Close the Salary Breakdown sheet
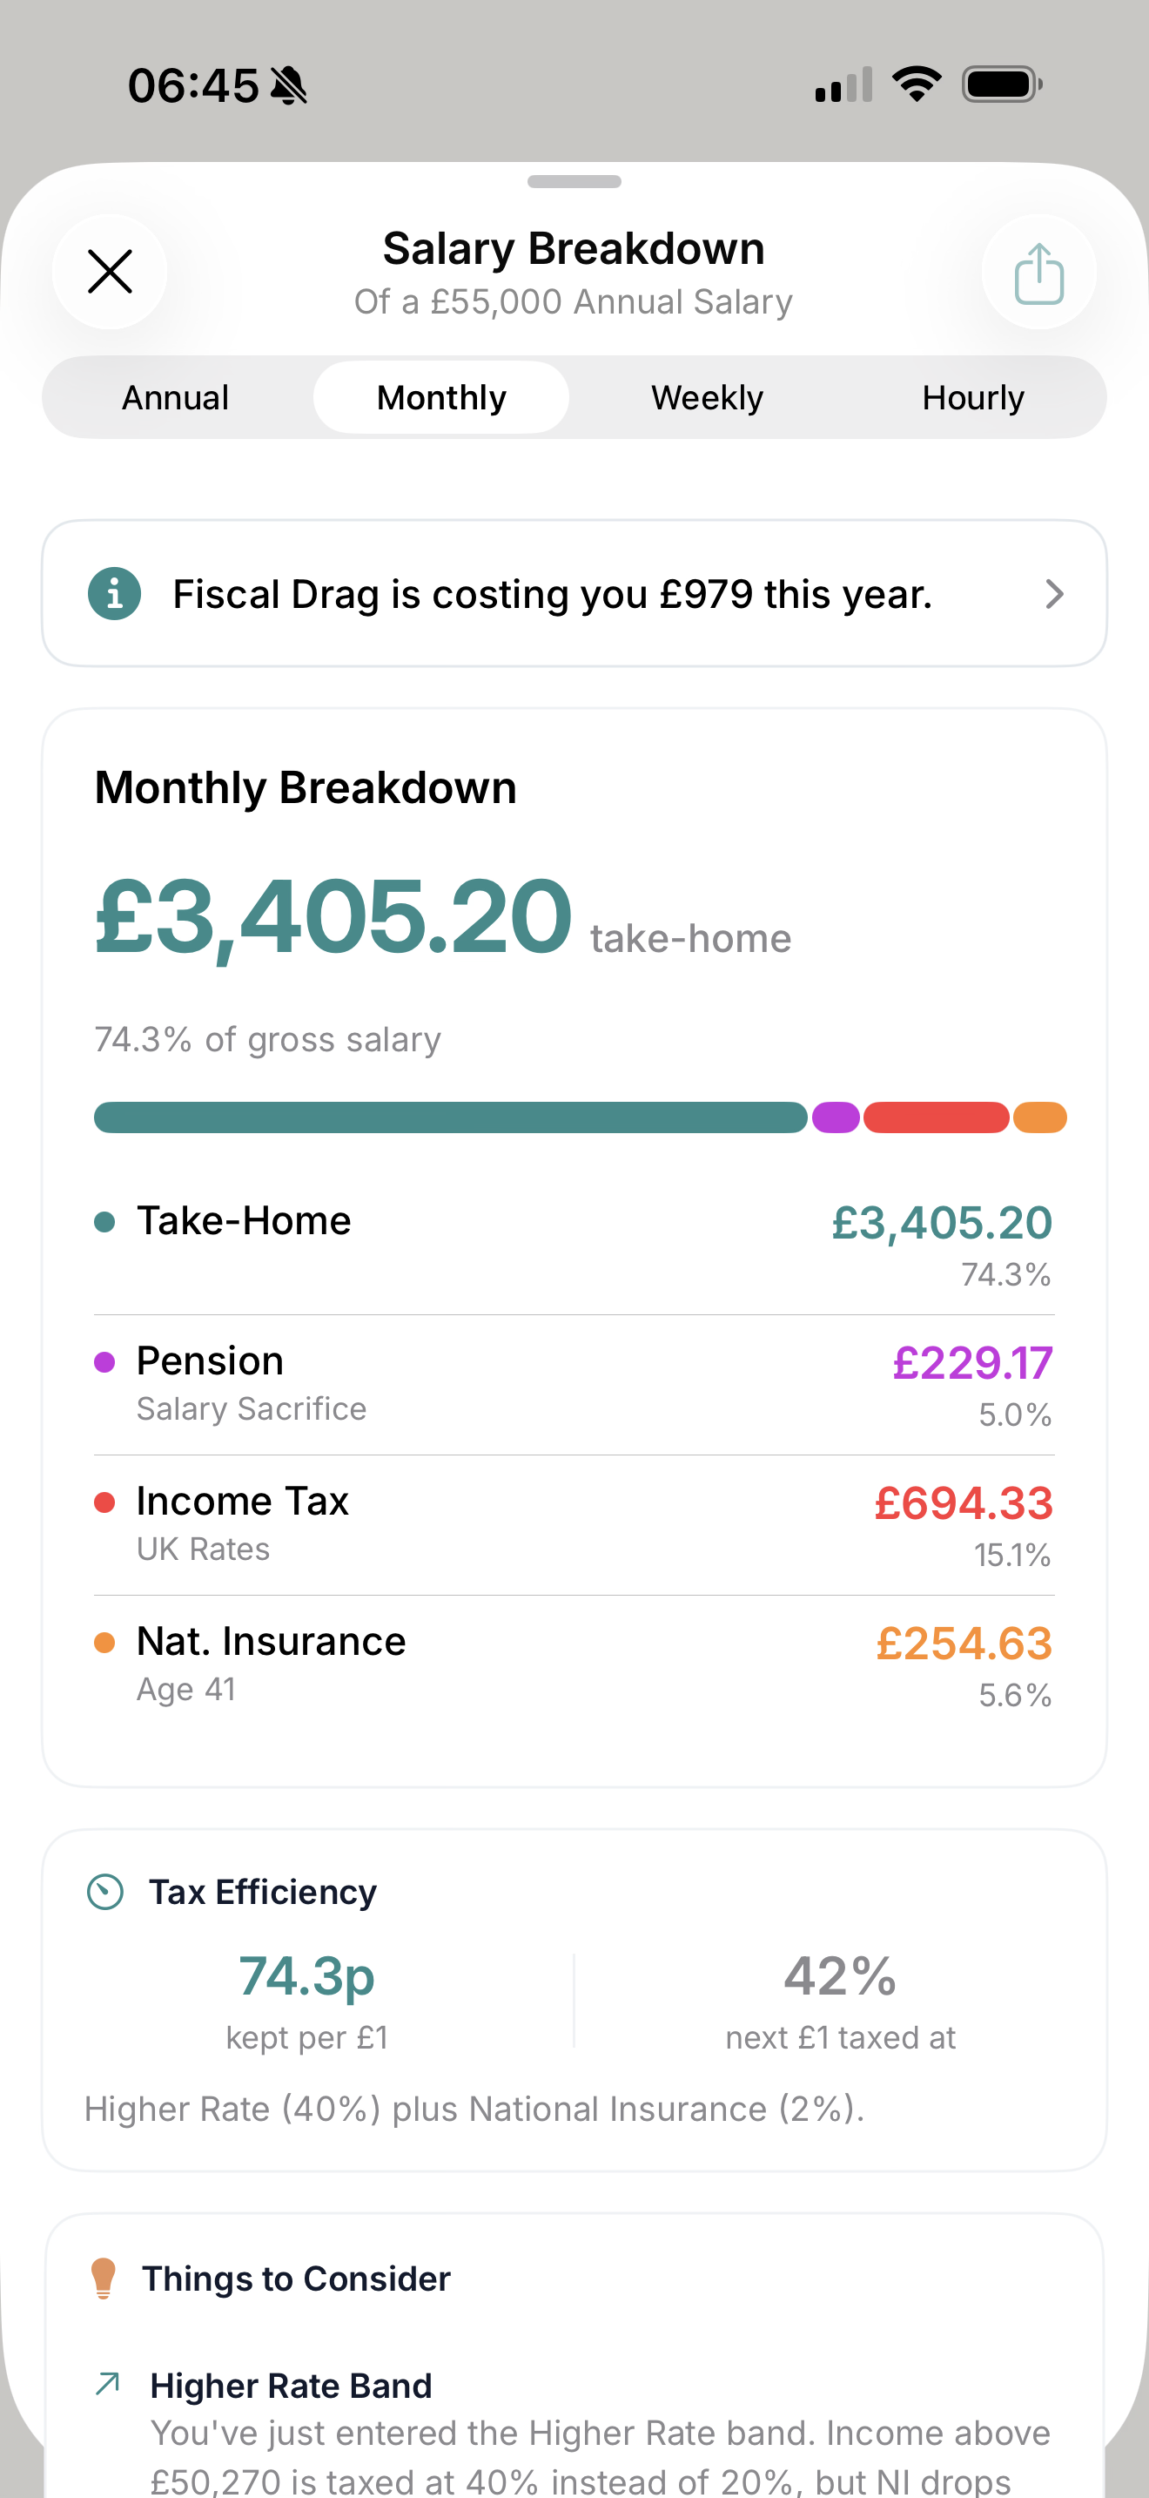The height and width of the screenshot is (2498, 1149). click(x=110, y=273)
